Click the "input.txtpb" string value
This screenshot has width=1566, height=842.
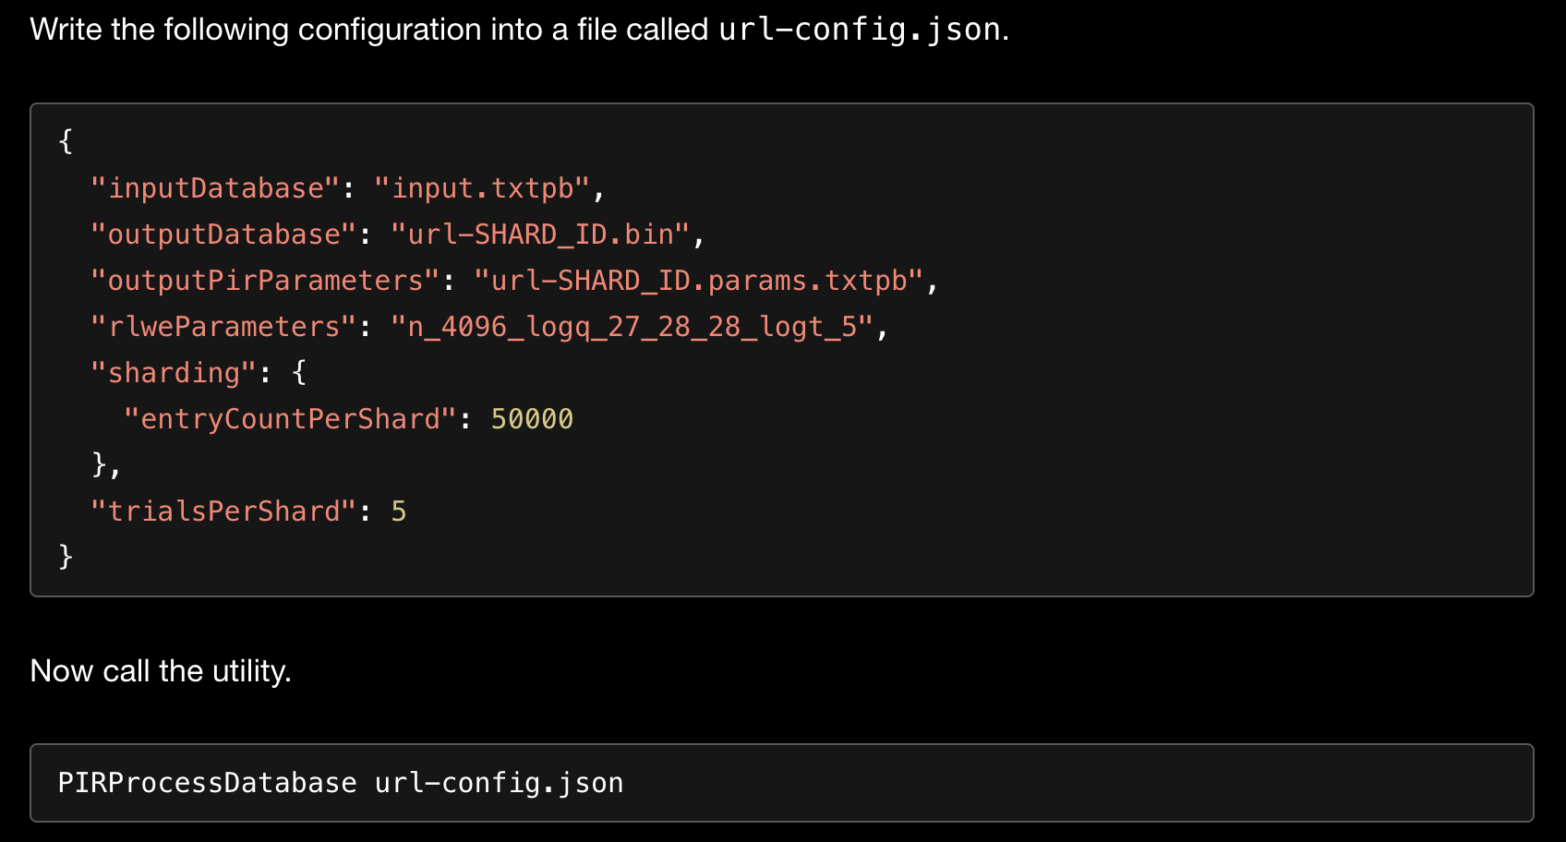(481, 188)
